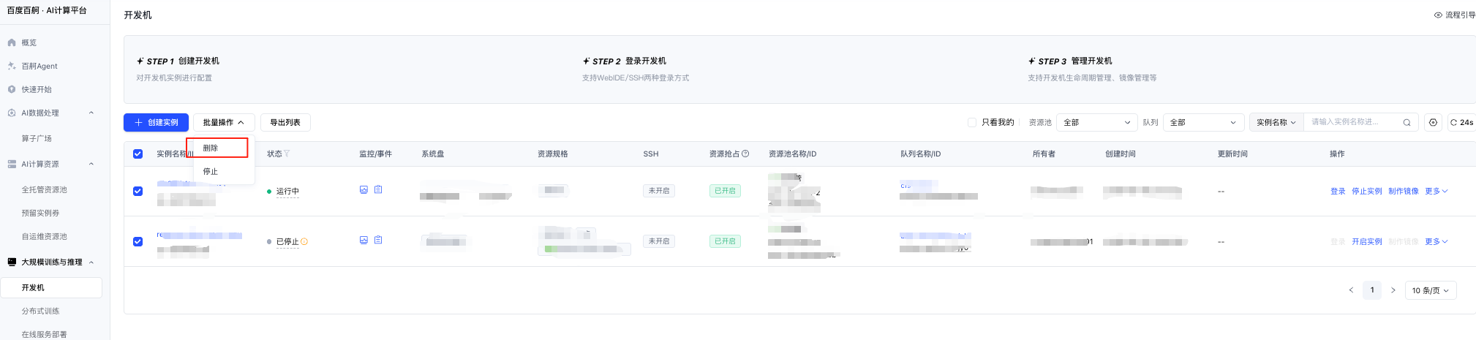Click 停止实例 in the running row
Image resolution: width=1476 pixels, height=340 pixels.
point(1367,191)
